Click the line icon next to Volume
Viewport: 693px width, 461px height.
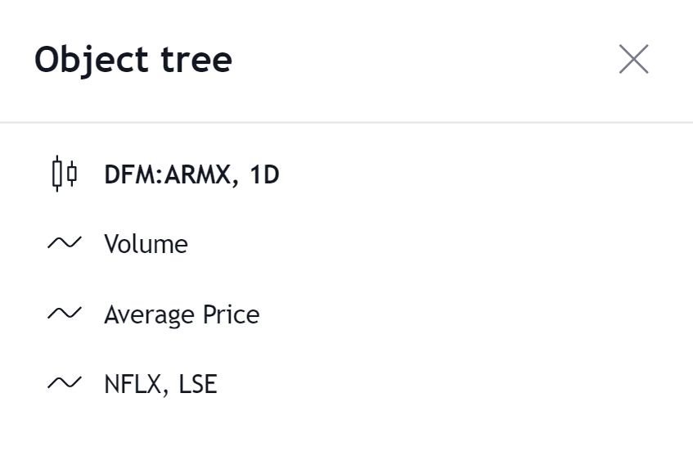[x=64, y=243]
